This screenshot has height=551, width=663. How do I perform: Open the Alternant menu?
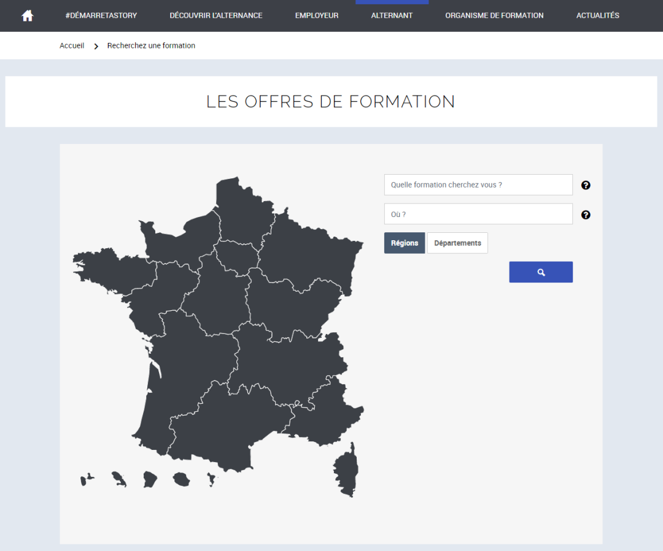392,16
